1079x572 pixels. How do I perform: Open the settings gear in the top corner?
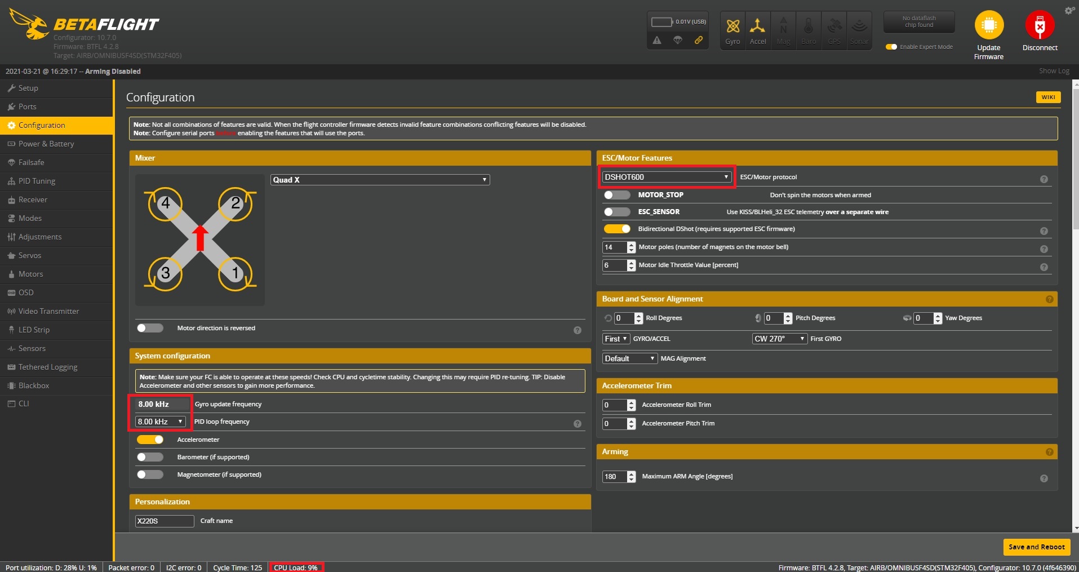(x=1069, y=11)
